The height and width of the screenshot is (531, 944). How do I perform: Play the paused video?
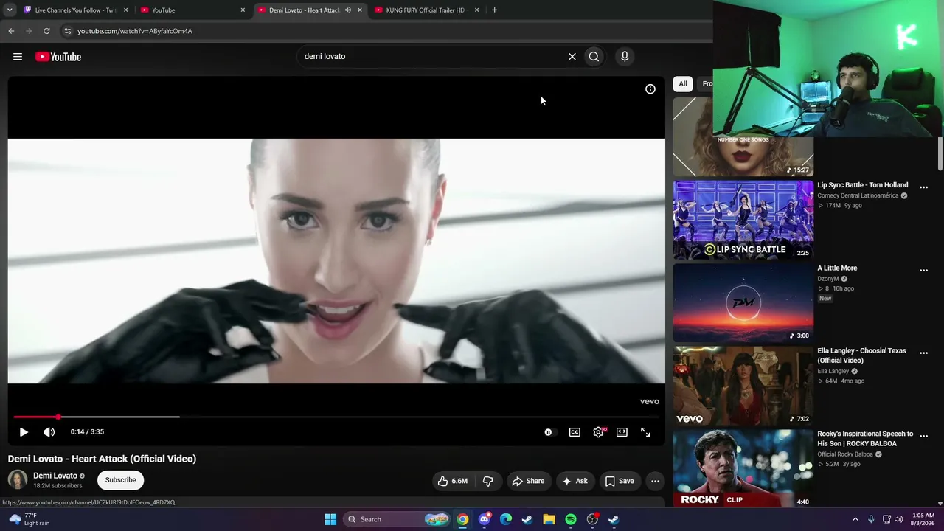[24, 432]
